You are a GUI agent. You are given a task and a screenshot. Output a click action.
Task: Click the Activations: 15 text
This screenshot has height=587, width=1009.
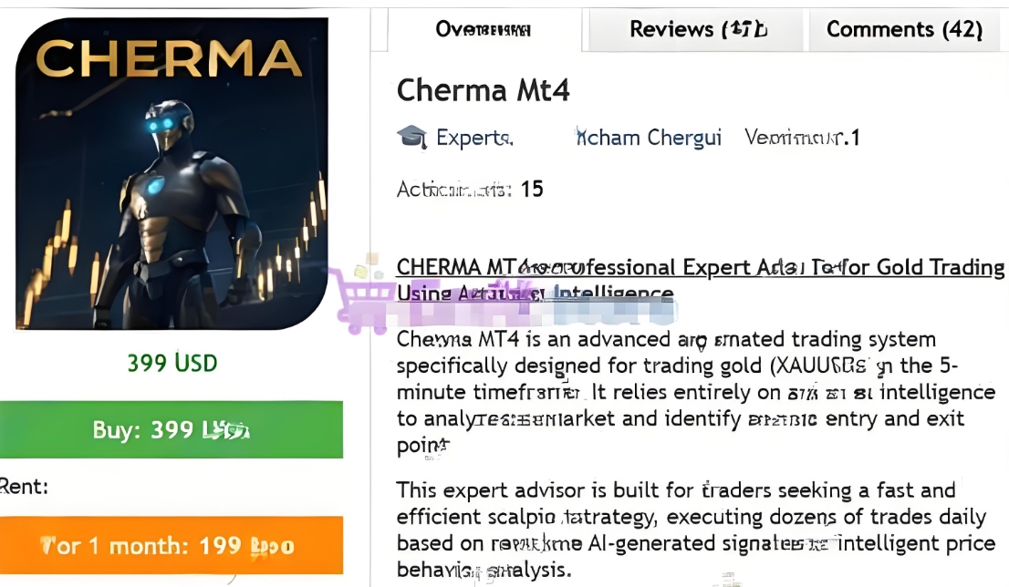click(470, 189)
